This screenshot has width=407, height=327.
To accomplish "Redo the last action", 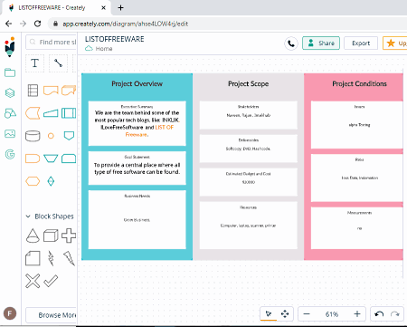I will point(395,314).
